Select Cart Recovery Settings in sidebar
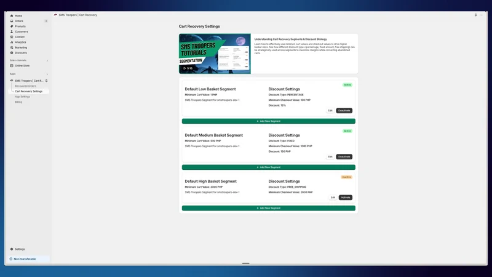The image size is (492, 277). [x=28, y=91]
